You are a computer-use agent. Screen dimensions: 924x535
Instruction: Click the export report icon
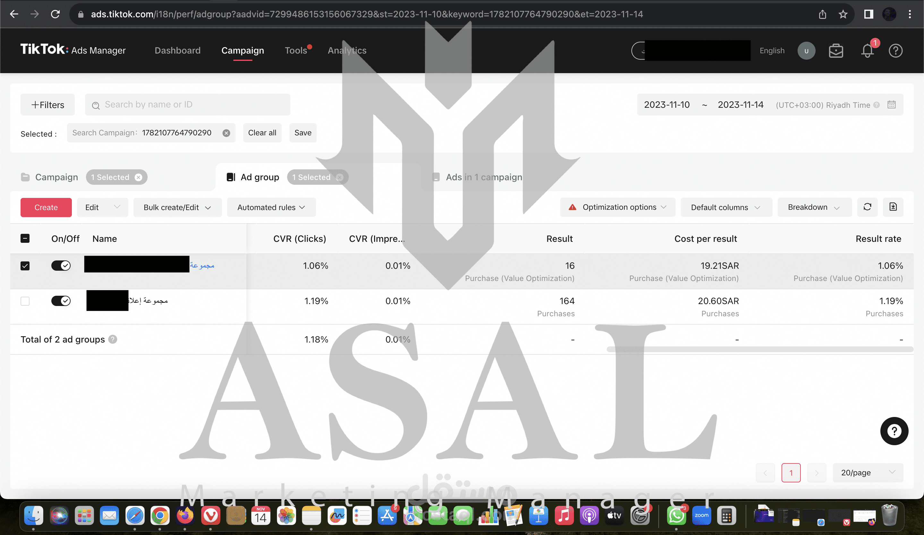pos(893,207)
